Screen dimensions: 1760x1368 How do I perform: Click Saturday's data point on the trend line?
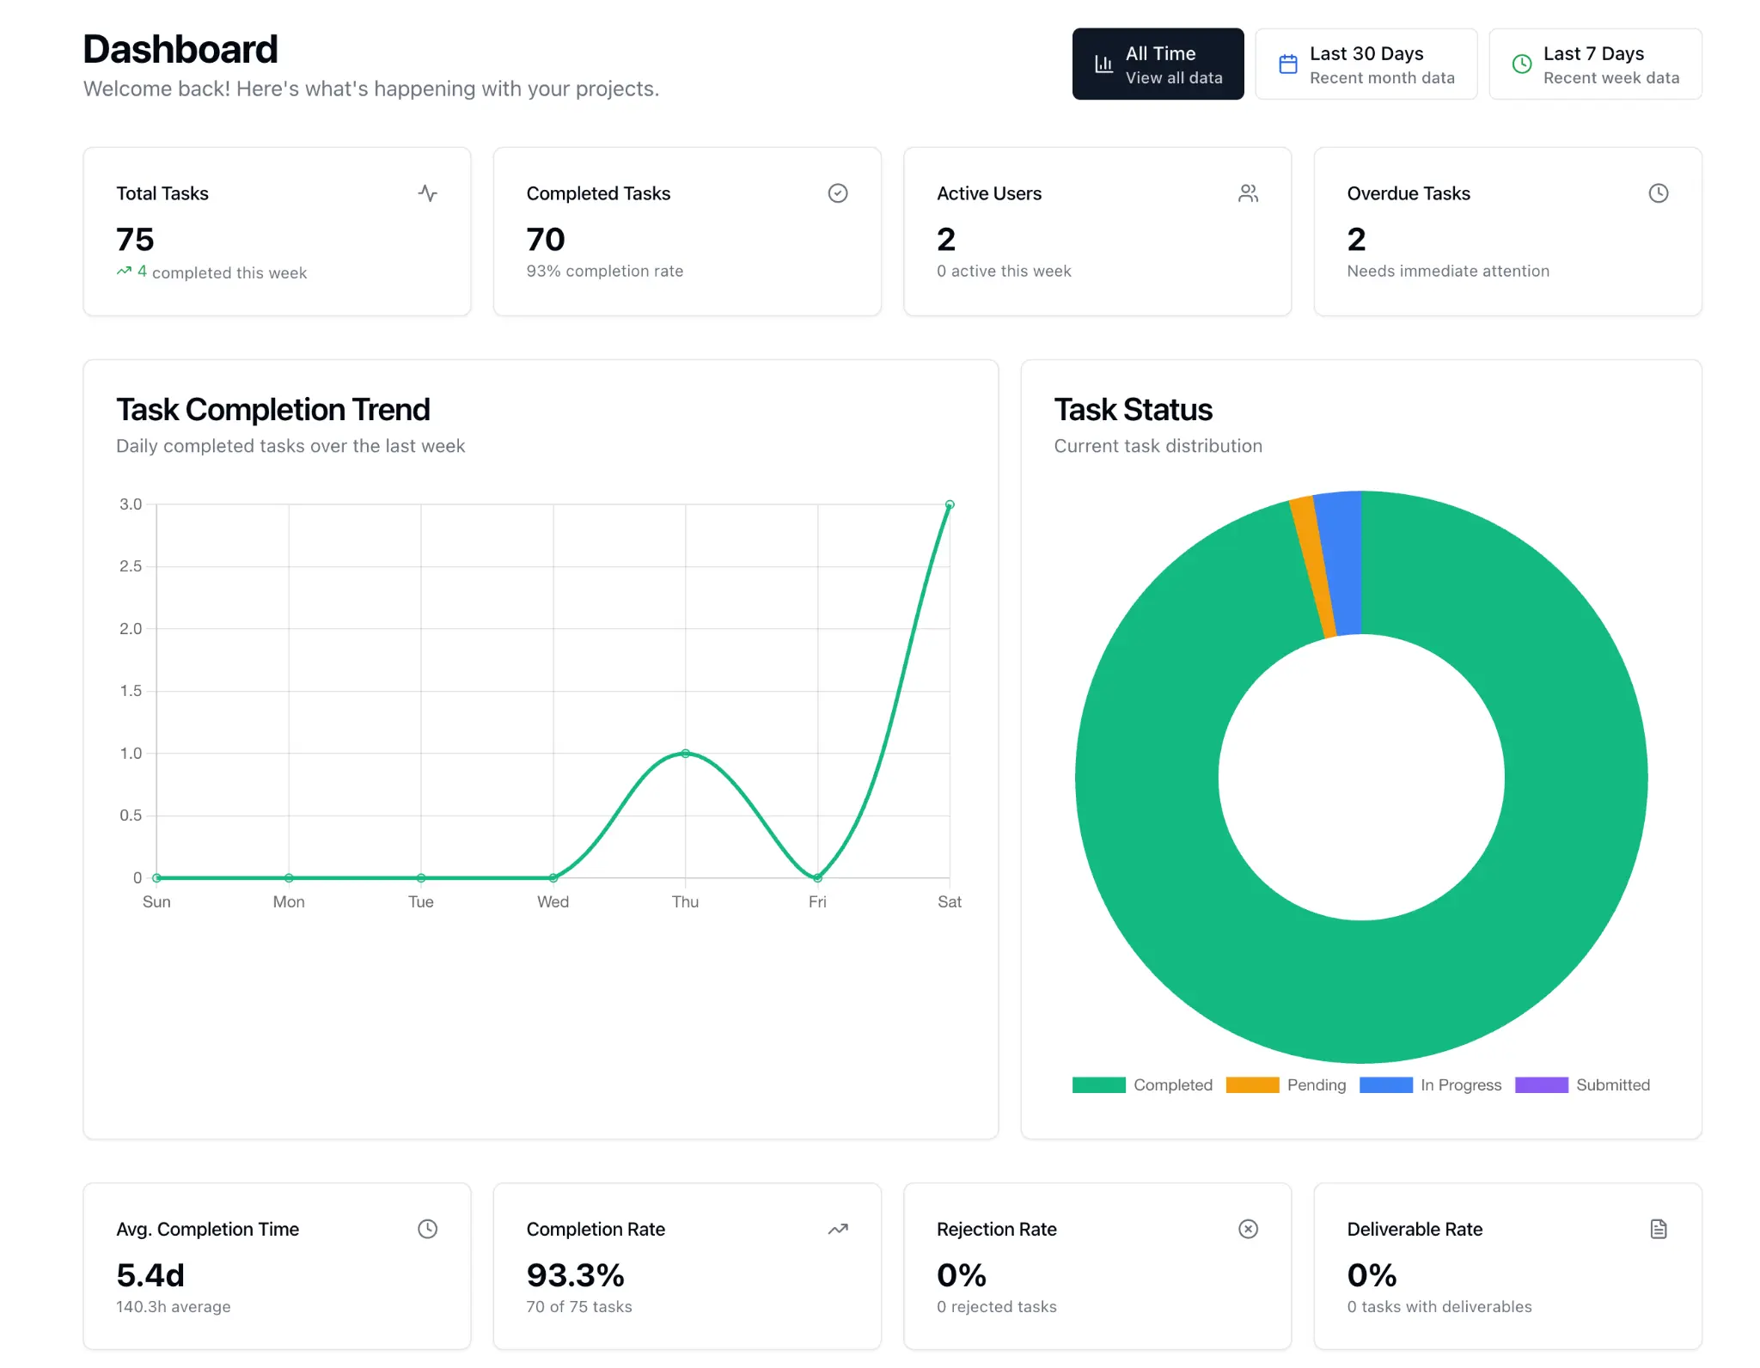tap(950, 504)
